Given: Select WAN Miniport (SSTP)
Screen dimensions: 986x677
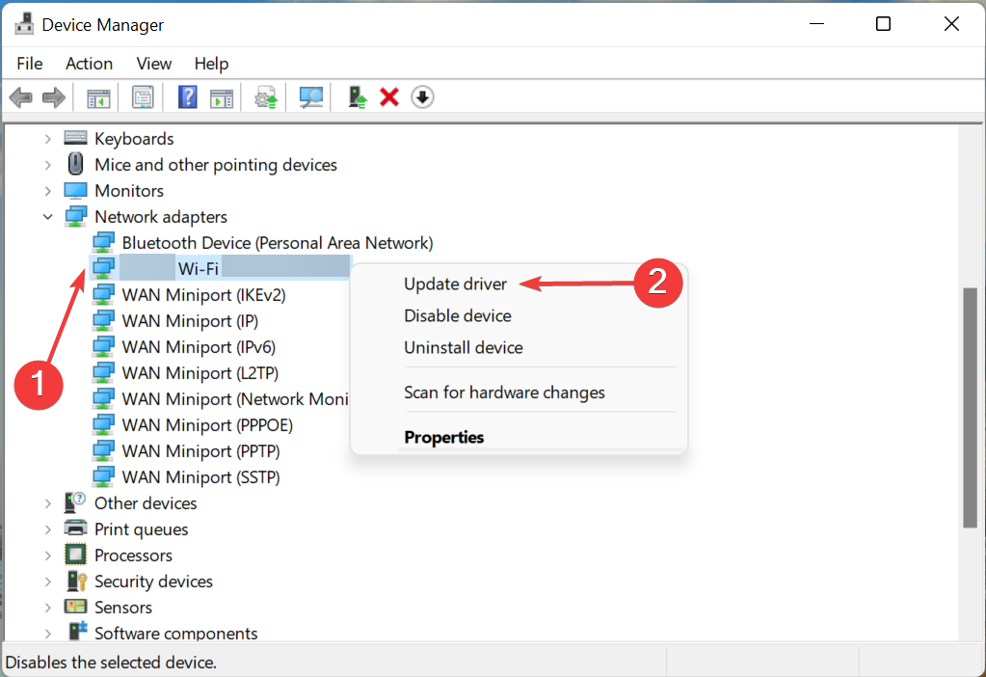Looking at the screenshot, I should tap(200, 477).
